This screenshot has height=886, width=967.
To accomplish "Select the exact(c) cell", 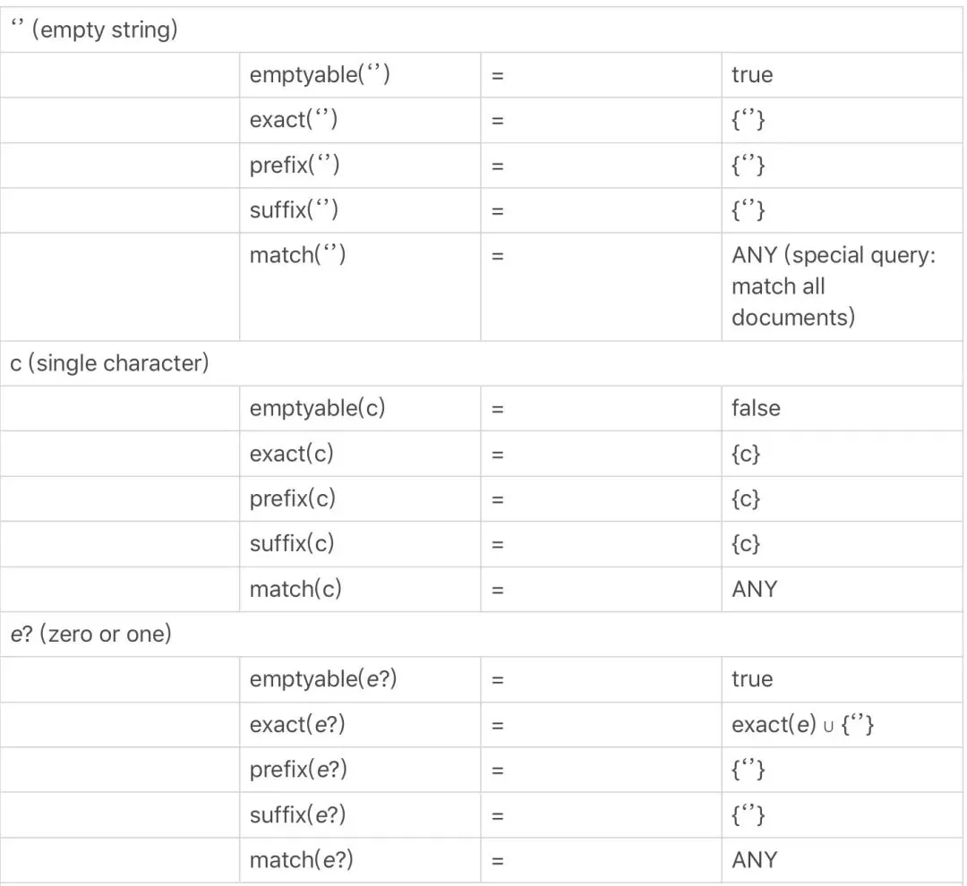I will (291, 454).
